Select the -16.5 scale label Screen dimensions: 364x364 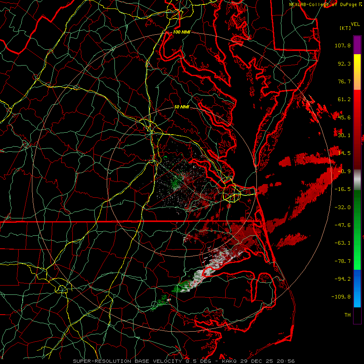tap(343, 189)
